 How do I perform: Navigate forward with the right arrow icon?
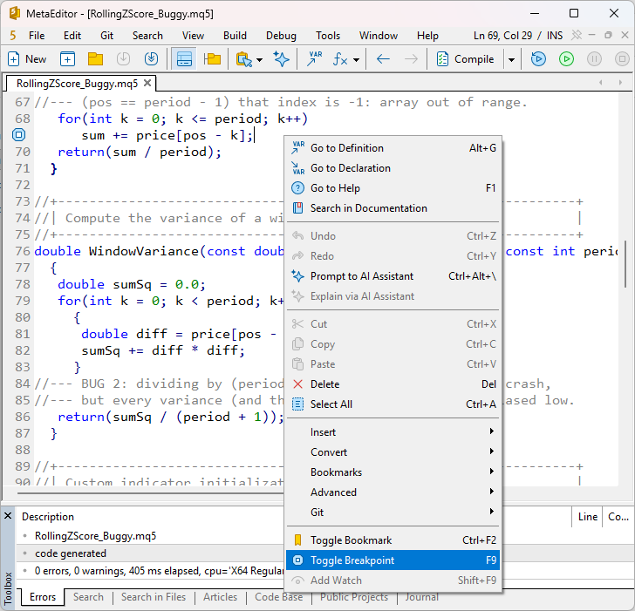coord(411,59)
